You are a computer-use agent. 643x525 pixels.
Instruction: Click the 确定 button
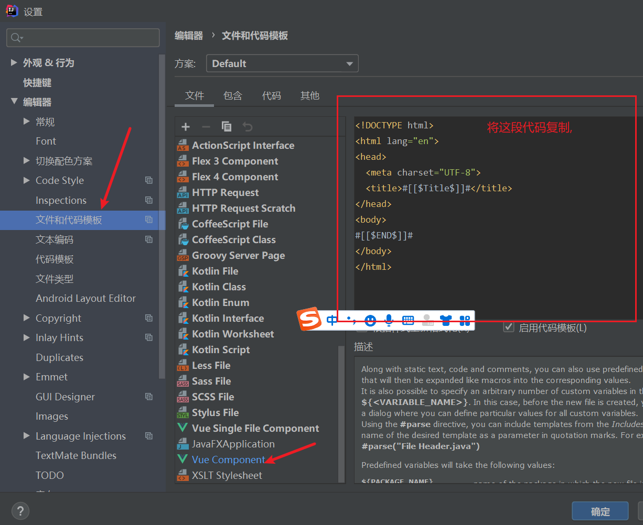click(x=600, y=512)
